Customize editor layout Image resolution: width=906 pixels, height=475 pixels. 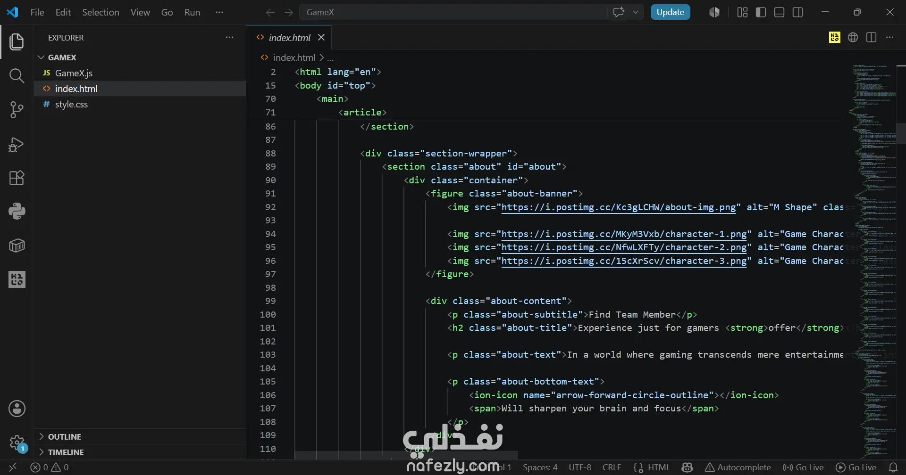tap(742, 12)
